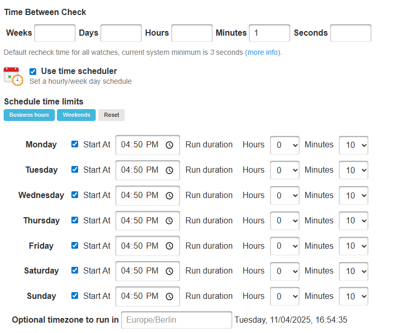Uncheck the Sunday schedule checkbox
The image size is (403, 333).
pos(75,296)
